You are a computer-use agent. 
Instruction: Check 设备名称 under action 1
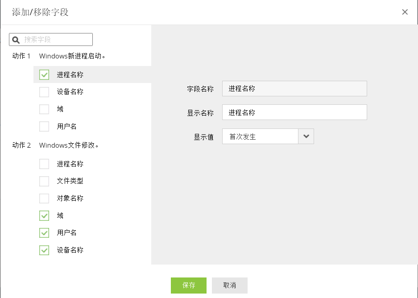click(44, 92)
